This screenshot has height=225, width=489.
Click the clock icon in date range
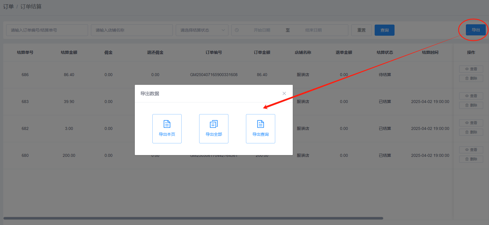[237, 30]
